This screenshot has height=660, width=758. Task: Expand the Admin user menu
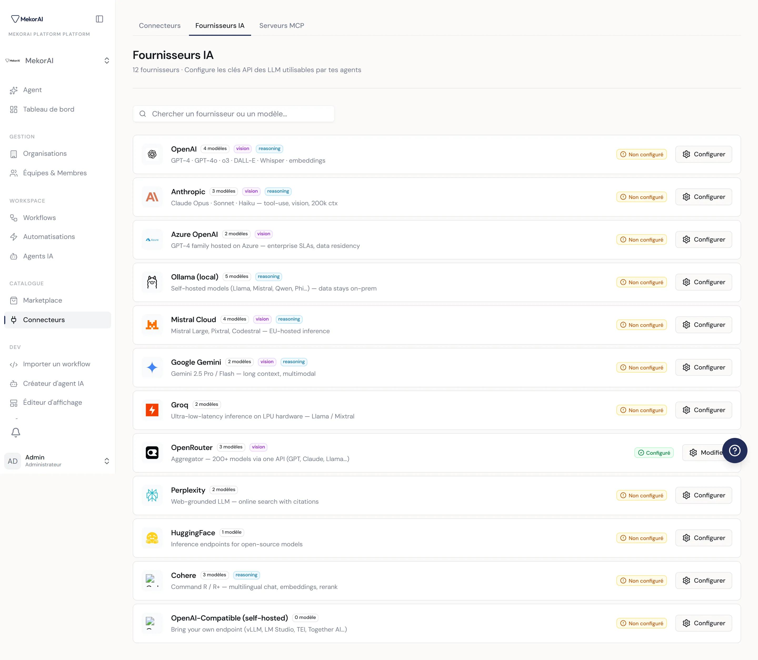click(57, 461)
